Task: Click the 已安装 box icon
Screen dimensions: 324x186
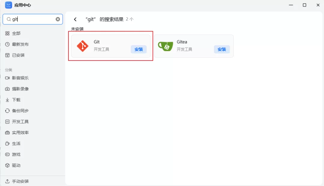Action: point(7,55)
